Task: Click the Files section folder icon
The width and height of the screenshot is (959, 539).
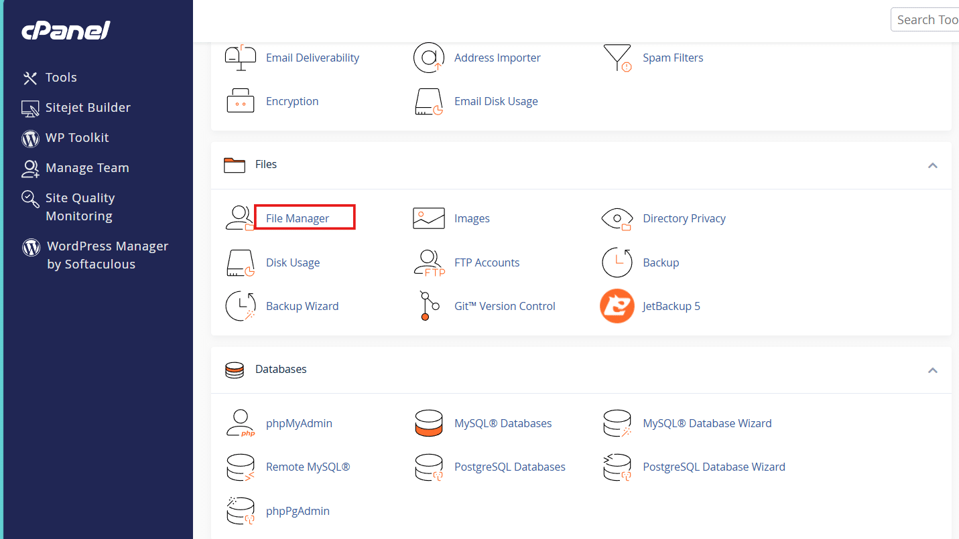Action: [x=235, y=165]
